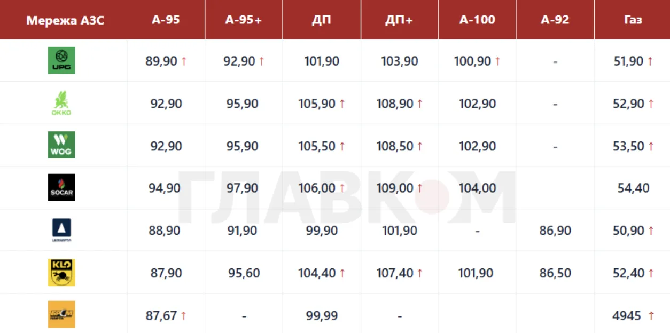Screen dimensions: 670x333
Task: Select the KLO А-92 price 86,50
Action: [555, 273]
